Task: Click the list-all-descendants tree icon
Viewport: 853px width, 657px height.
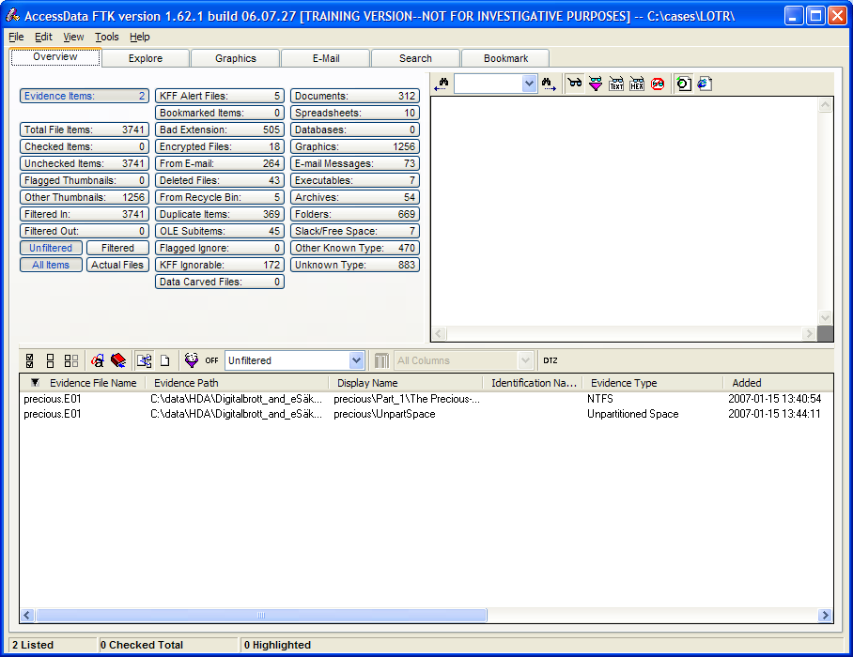Action: click(144, 360)
